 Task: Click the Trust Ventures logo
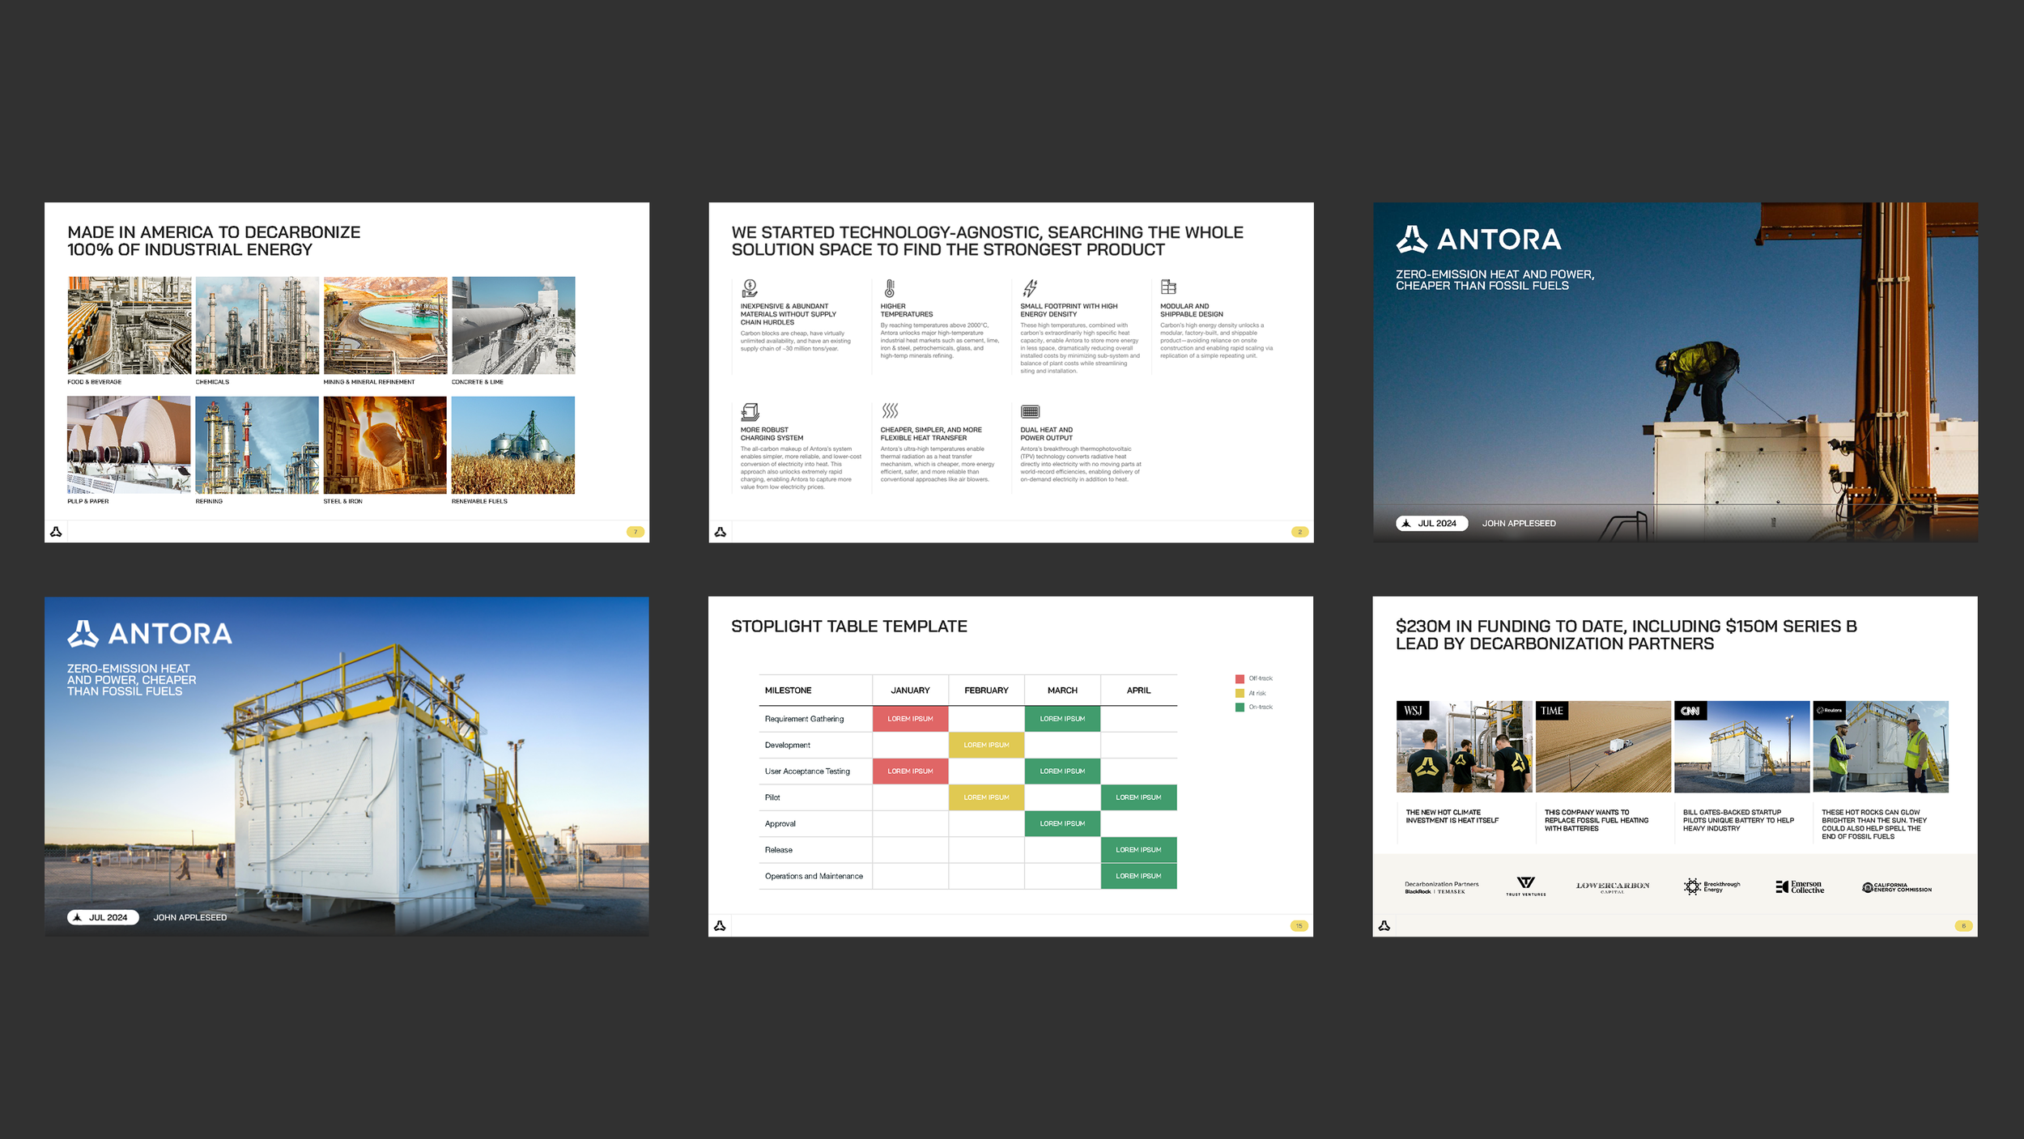(1526, 886)
